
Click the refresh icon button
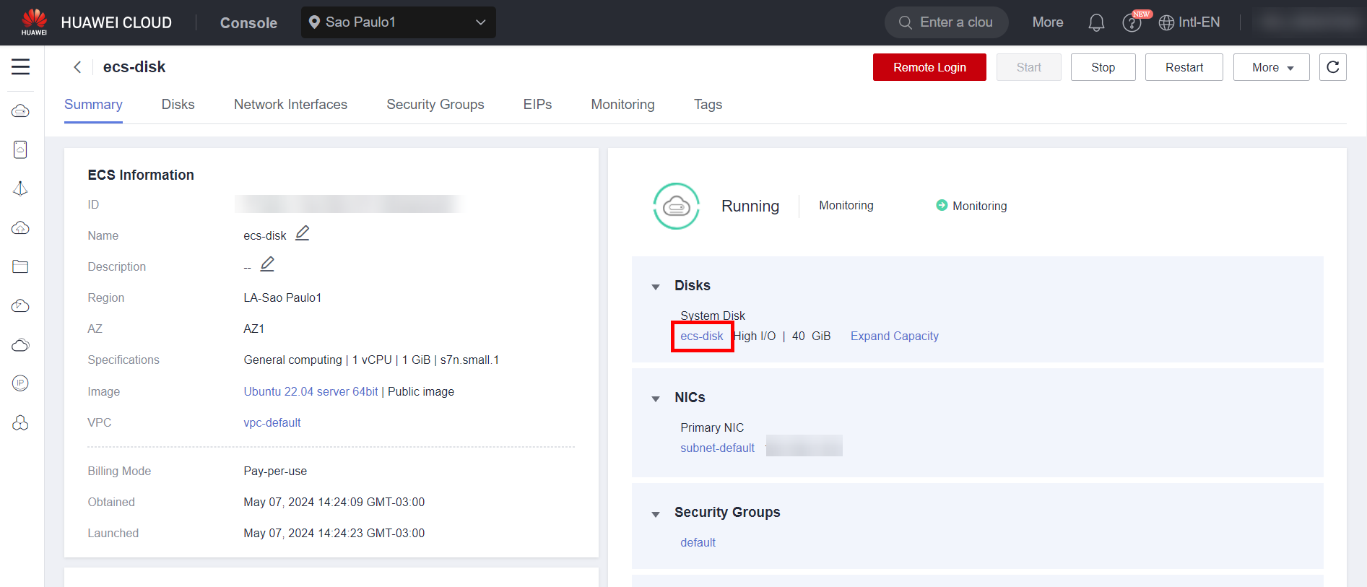[1332, 67]
